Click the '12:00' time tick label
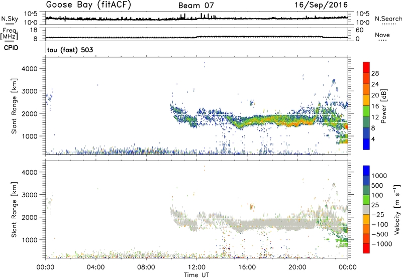The height and width of the screenshot is (278, 402). click(x=196, y=267)
